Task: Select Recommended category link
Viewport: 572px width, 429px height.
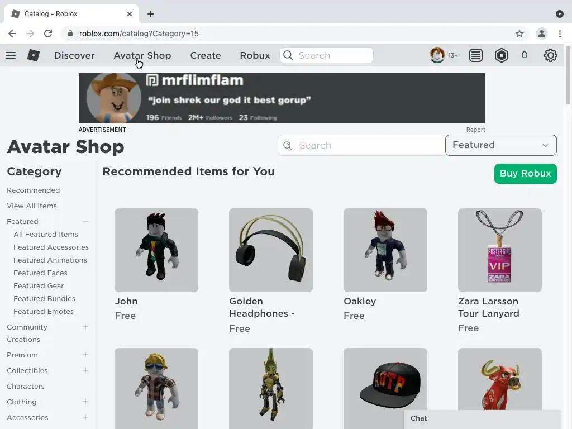Action: [x=33, y=190]
